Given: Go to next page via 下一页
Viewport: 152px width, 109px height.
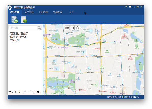Looking at the screenshot, I should click(33, 92).
